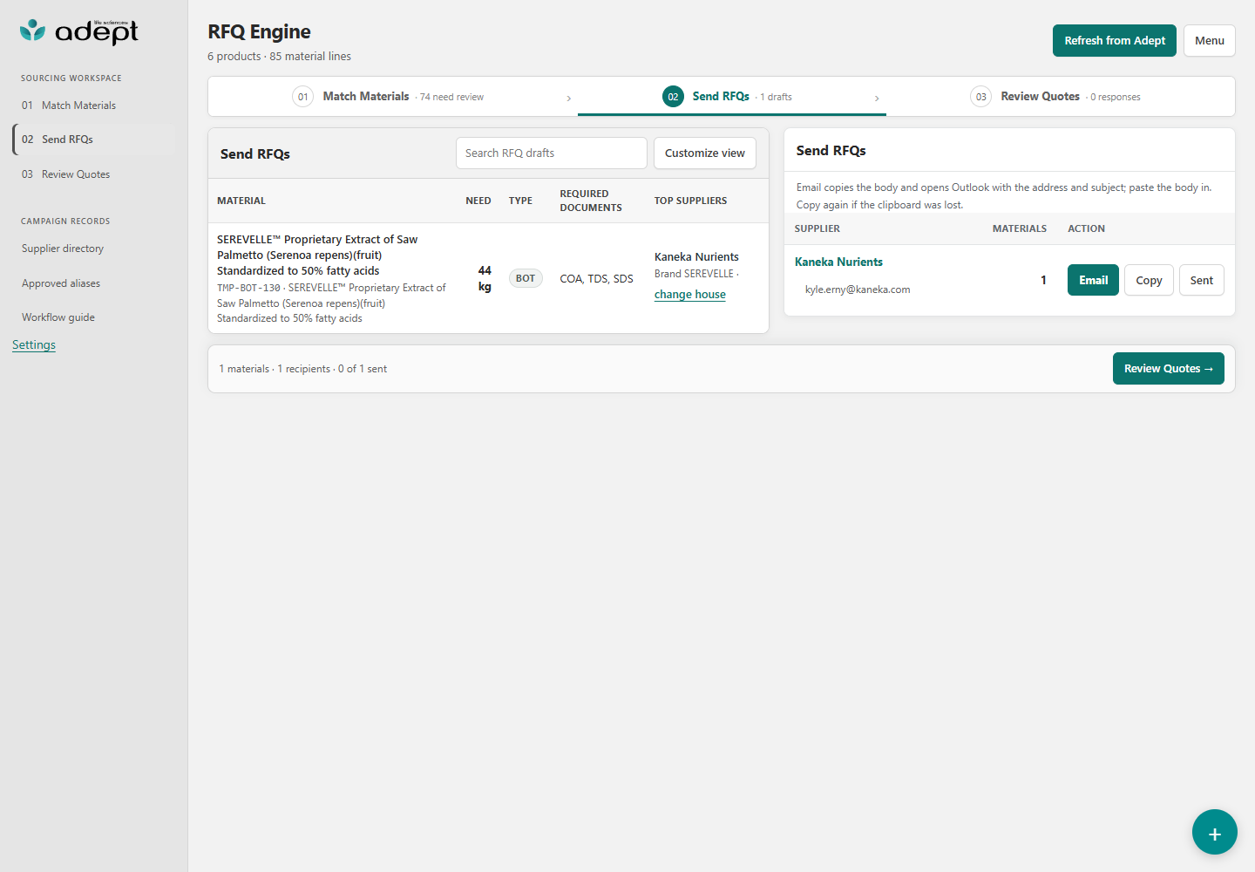1255x872 pixels.
Task: Click the BOT type badge
Action: coord(526,278)
